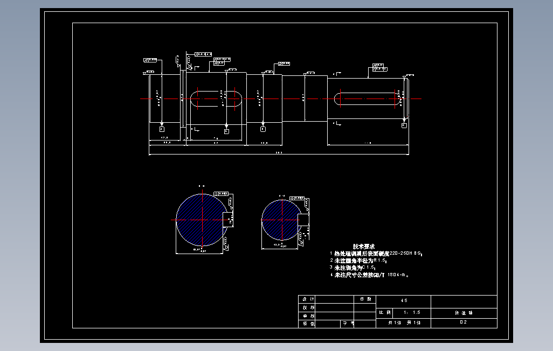Click the scale value 1:1.5
This screenshot has width=553, height=351.
tap(412, 313)
